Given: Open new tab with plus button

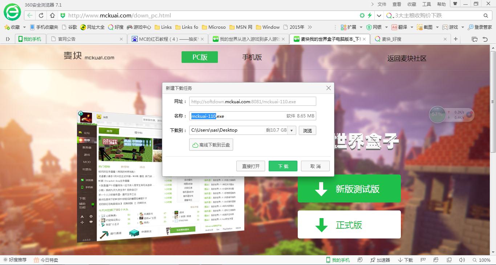Looking at the screenshot, I should coord(455,39).
